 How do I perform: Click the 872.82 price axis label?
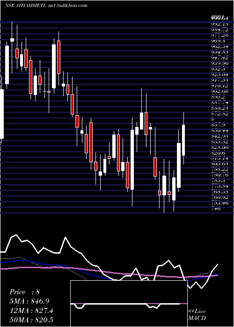tap(219, 114)
